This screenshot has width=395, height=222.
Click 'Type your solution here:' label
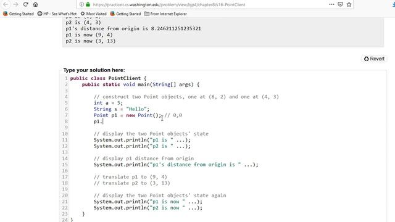(94, 70)
